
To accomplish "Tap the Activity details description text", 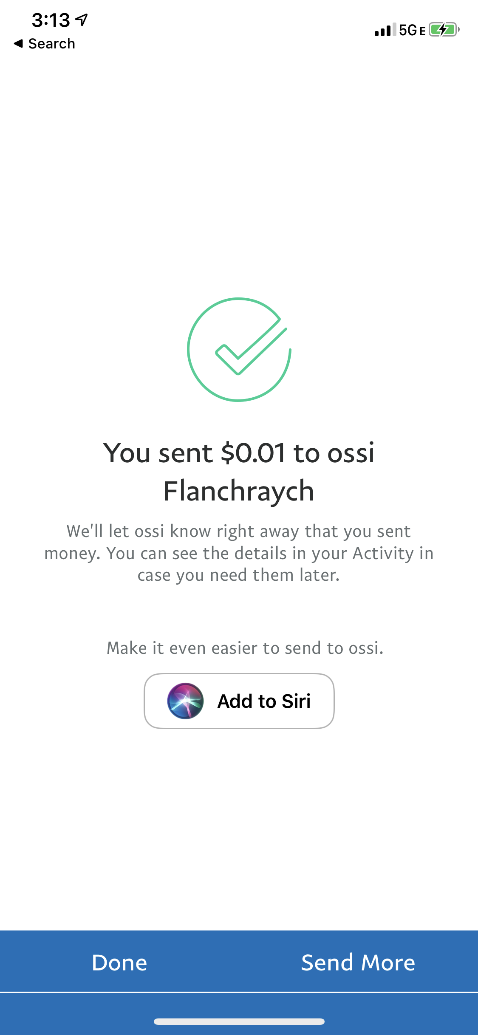I will 239,552.
